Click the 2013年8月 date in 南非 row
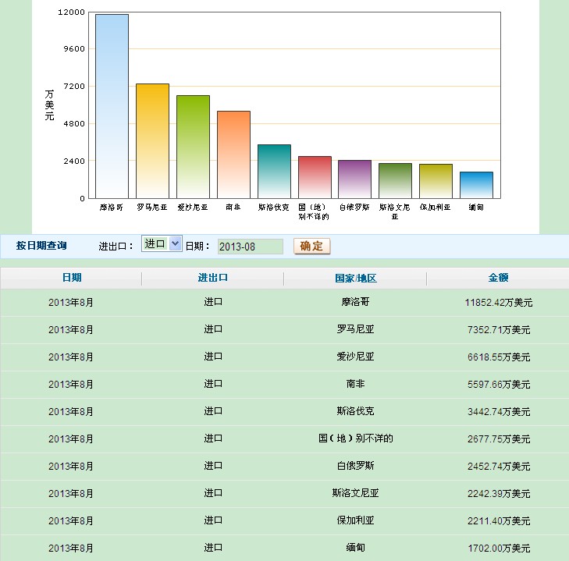 [71, 384]
